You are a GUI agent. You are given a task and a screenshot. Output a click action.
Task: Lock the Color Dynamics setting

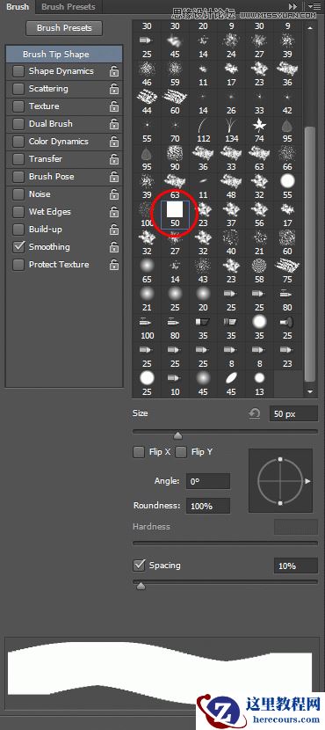114,142
